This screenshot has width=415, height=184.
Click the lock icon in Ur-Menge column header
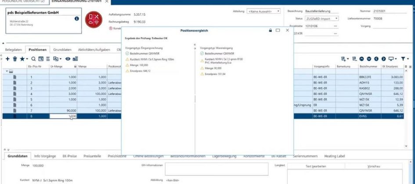pos(75,66)
